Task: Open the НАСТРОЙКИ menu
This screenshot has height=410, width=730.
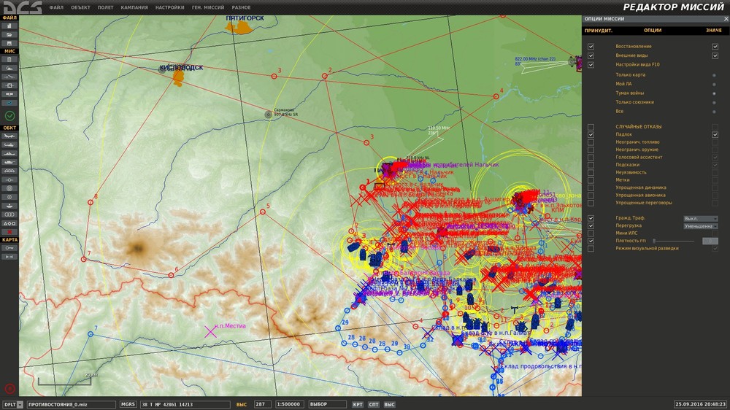Action: (170, 7)
